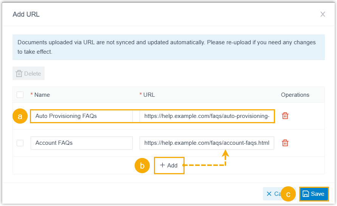337x206 pixels.
Task: Click the blue sync notice banner
Action: click(x=168, y=47)
